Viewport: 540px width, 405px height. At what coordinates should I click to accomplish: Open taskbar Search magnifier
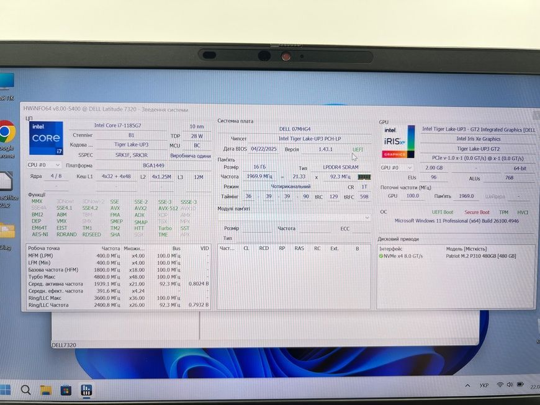25,390
